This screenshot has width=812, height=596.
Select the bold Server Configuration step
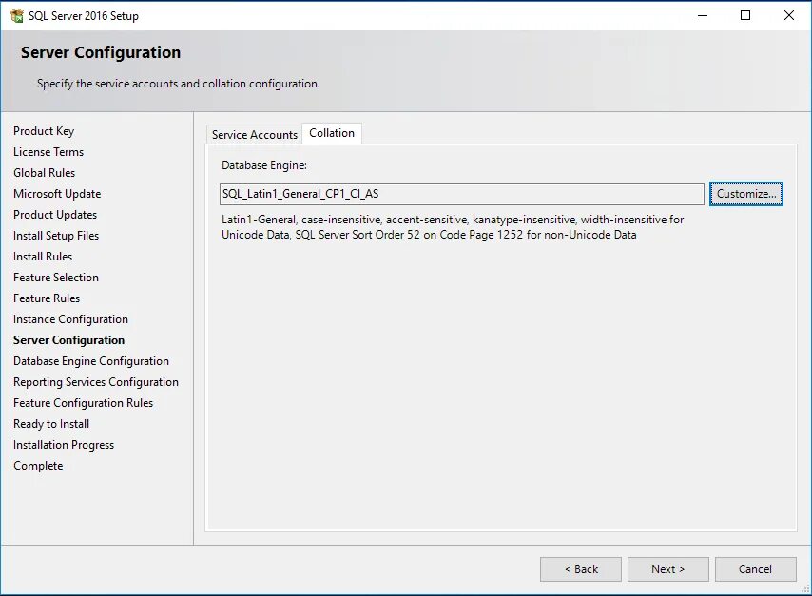tap(68, 340)
